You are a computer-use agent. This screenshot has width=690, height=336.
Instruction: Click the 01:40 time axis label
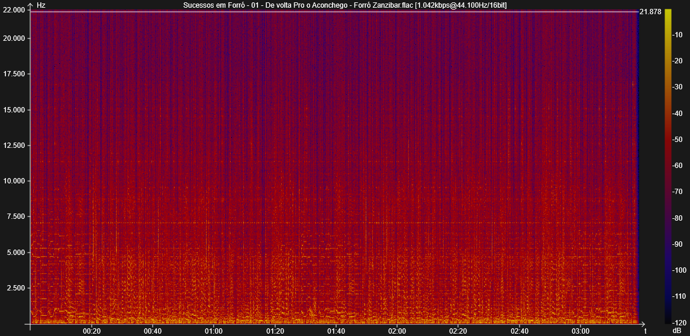[x=336, y=330]
